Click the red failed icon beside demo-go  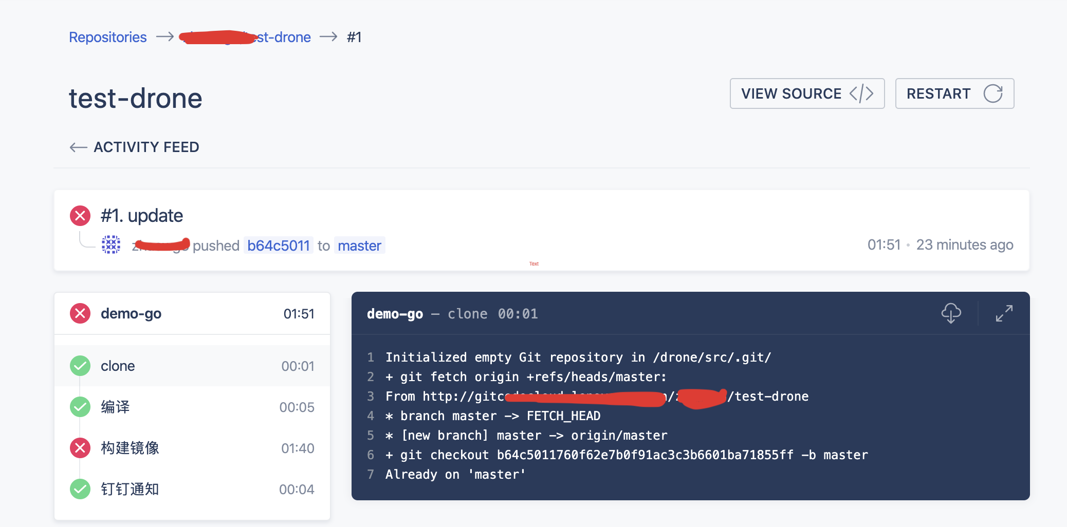pyautogui.click(x=80, y=313)
